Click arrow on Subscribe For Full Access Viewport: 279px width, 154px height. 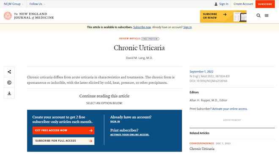coord(90,141)
